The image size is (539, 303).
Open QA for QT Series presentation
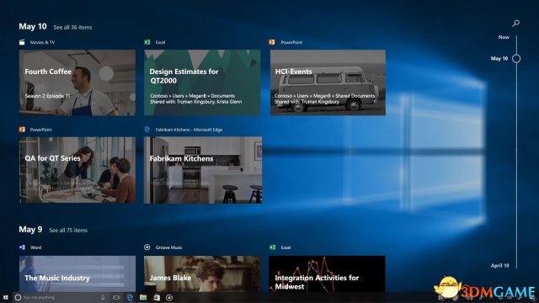coord(77,170)
